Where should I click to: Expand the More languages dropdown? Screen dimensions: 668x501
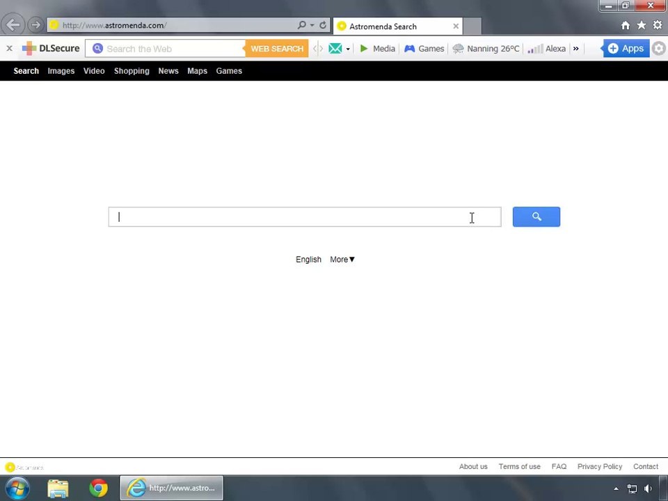click(342, 260)
